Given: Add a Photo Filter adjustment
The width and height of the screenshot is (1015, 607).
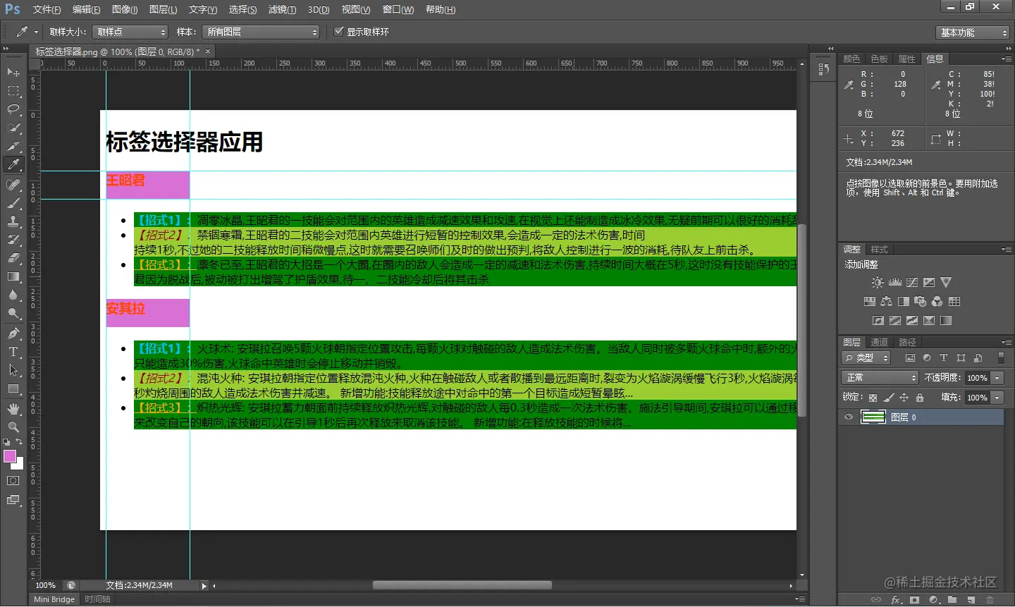Looking at the screenshot, I should click(x=921, y=301).
